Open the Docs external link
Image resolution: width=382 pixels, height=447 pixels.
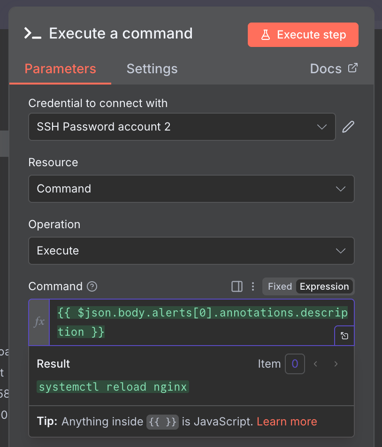point(334,69)
